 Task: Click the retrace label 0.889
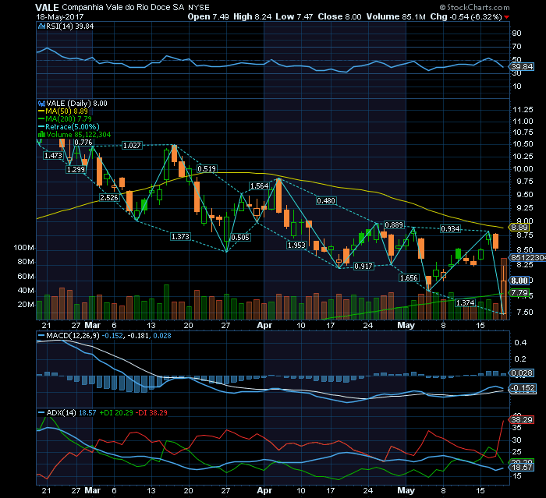(x=394, y=225)
